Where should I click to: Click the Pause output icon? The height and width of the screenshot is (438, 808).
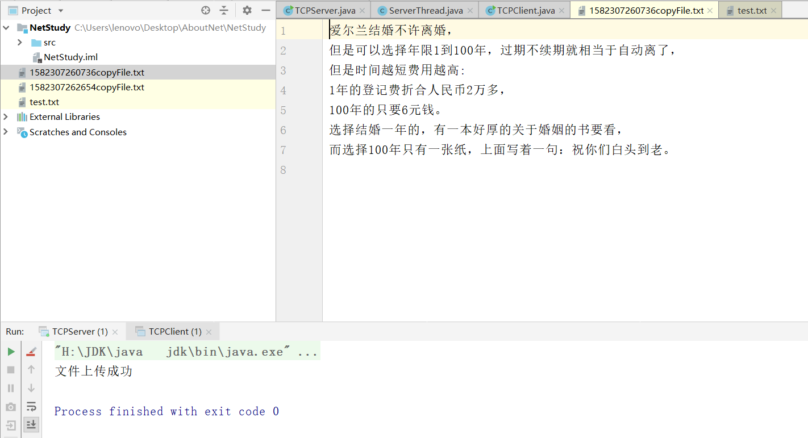coord(11,388)
